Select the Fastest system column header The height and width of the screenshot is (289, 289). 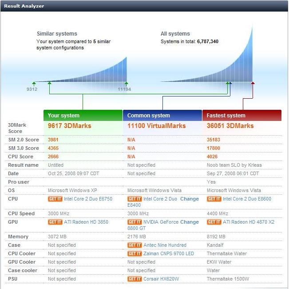point(242,115)
